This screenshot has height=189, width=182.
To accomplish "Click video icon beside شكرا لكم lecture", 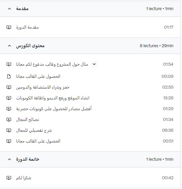I will click(9, 178).
